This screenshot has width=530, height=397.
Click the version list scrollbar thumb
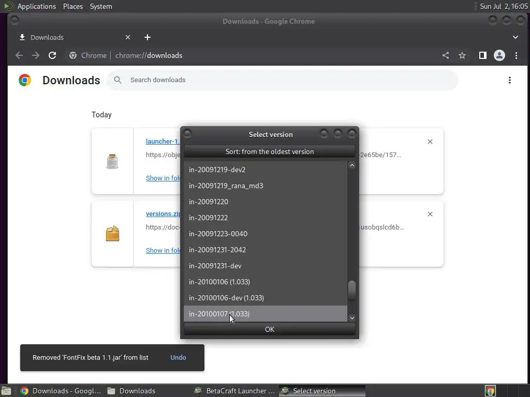[352, 290]
